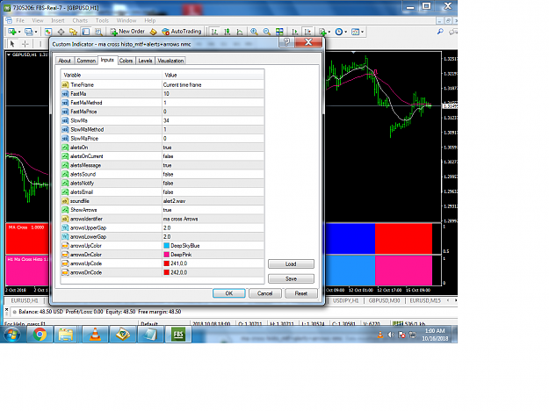Click the search magnifier icon at toolbar right

440,32
